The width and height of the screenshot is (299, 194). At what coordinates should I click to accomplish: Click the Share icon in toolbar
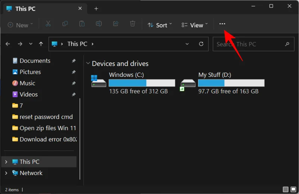click(x=115, y=24)
